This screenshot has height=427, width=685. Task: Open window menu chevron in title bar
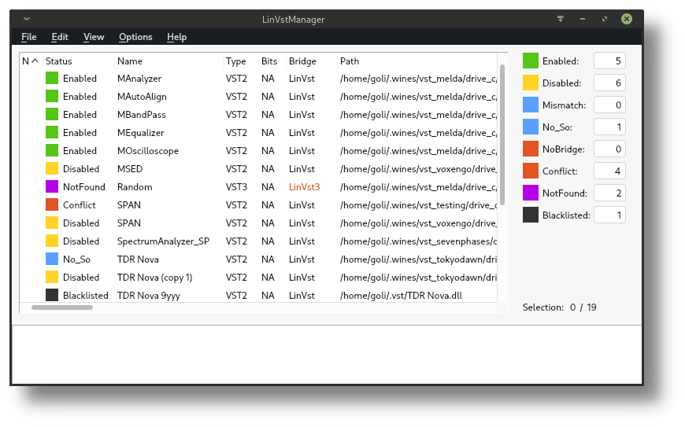click(27, 19)
